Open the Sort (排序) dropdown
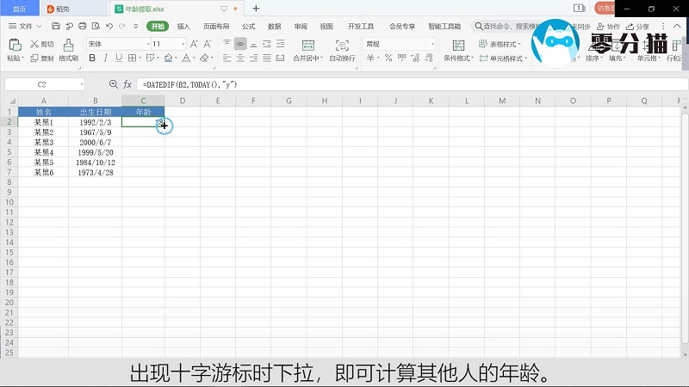This screenshot has width=689, height=387. click(593, 58)
